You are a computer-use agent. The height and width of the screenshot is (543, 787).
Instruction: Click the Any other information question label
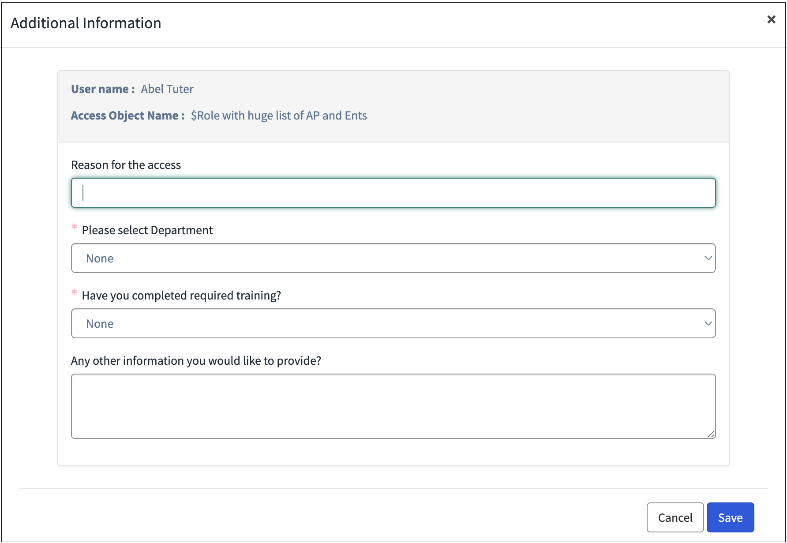(196, 361)
